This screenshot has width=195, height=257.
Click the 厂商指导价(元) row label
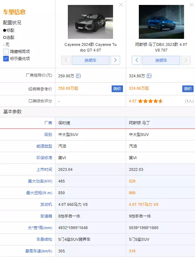[x=39, y=75]
